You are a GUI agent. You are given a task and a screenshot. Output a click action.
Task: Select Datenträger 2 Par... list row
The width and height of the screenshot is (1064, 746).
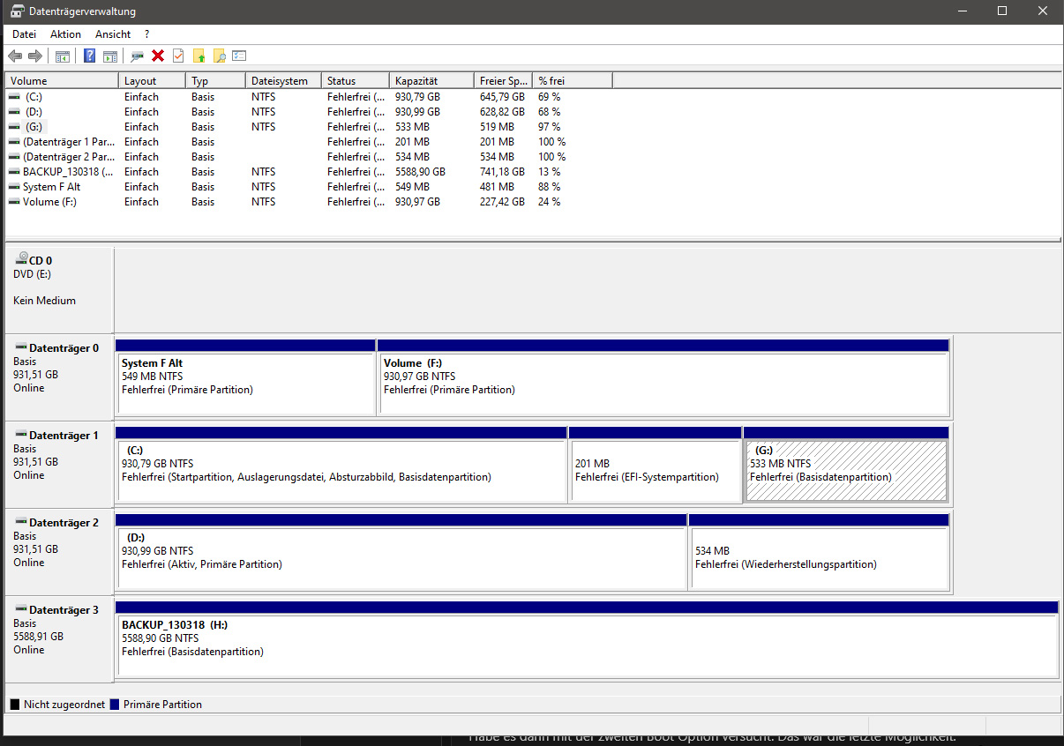pos(69,157)
